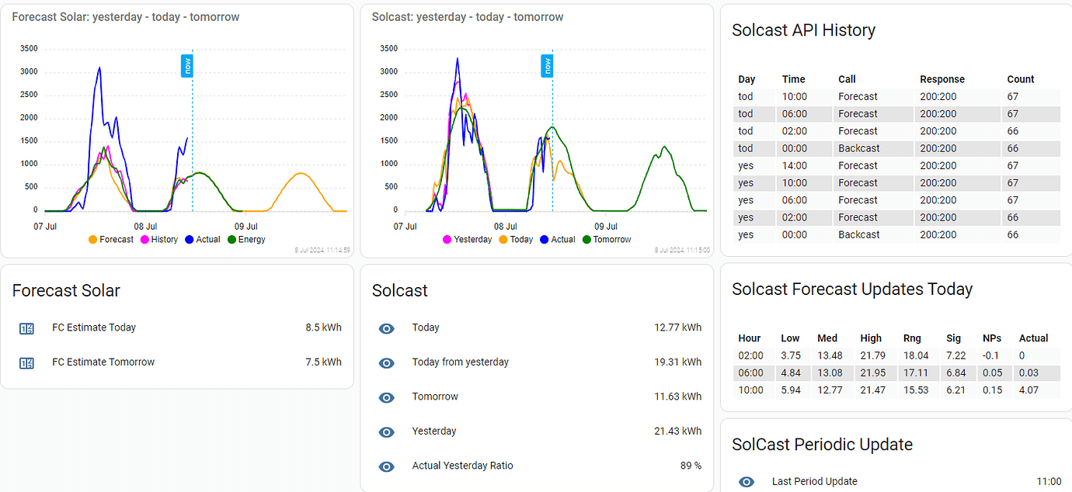Click the eye icon beside Last Period Update
Viewport: 1072px width, 492px height.
click(747, 481)
